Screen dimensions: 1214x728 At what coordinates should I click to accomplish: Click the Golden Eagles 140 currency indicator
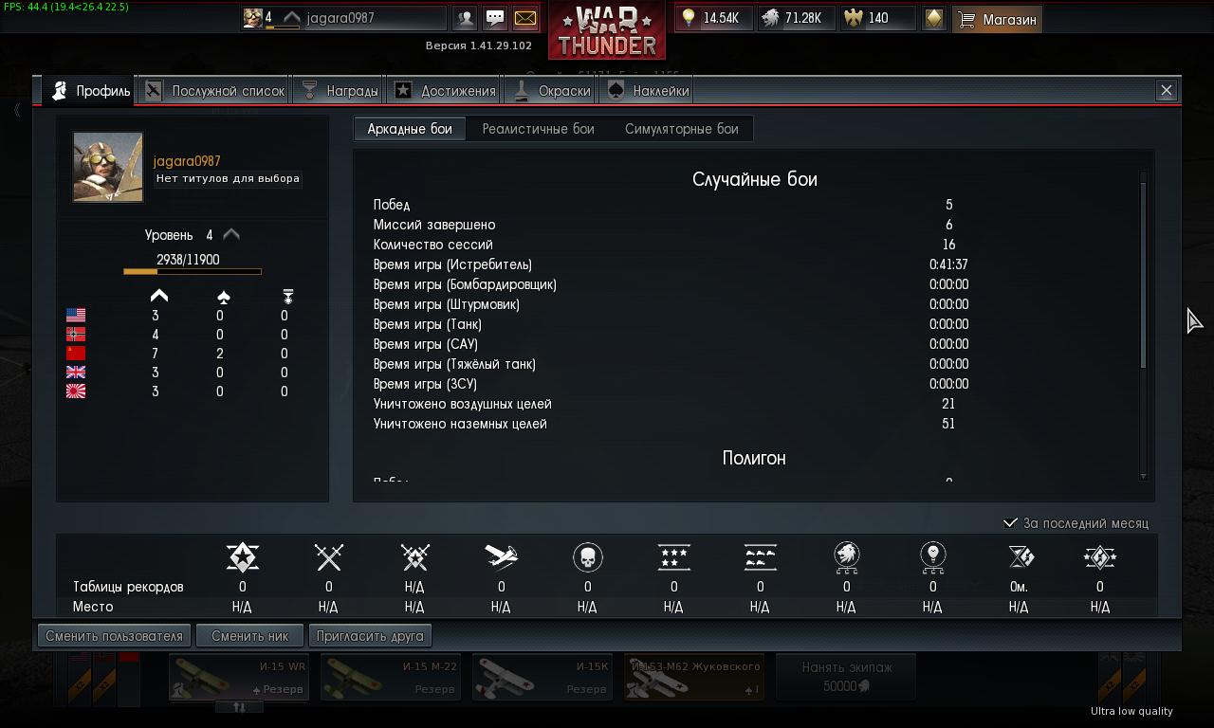878,18
